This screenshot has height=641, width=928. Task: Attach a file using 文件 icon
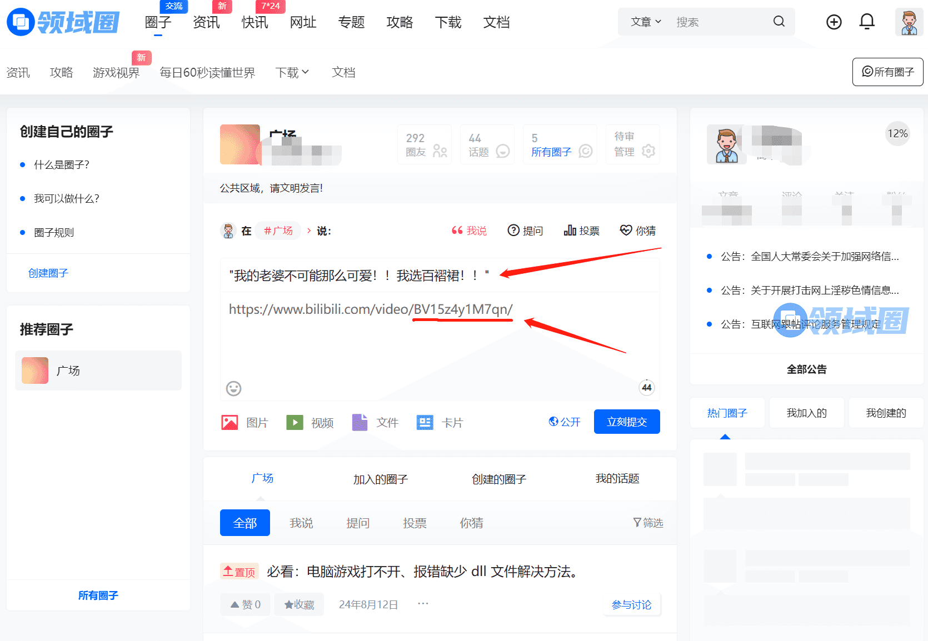(360, 423)
